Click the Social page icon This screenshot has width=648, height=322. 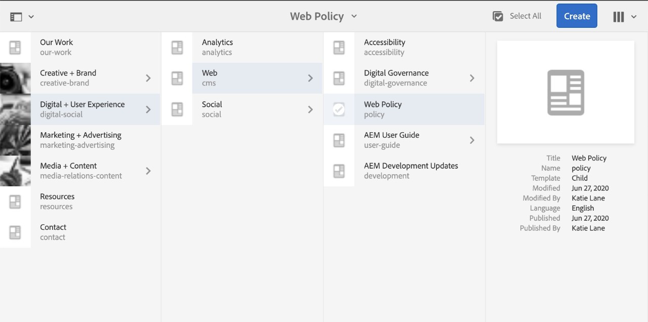click(177, 109)
